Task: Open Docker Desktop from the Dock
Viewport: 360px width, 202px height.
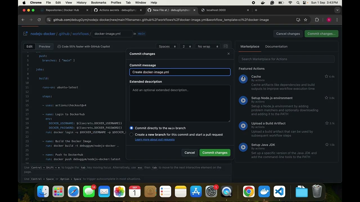Action: tap(264, 192)
